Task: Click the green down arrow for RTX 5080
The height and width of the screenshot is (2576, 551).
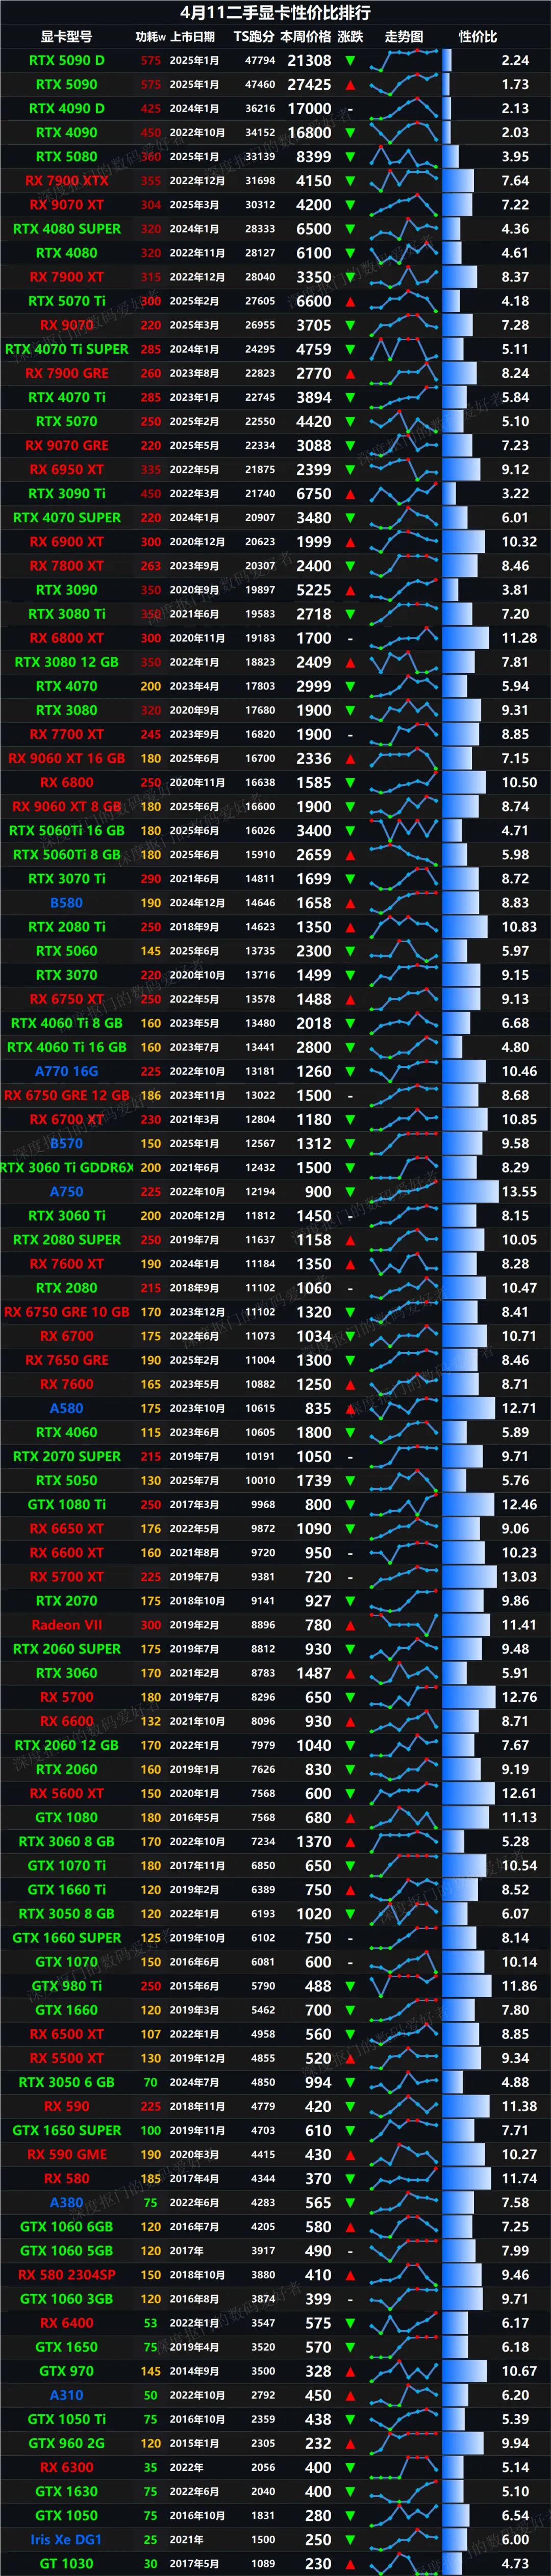Action: pos(350,157)
